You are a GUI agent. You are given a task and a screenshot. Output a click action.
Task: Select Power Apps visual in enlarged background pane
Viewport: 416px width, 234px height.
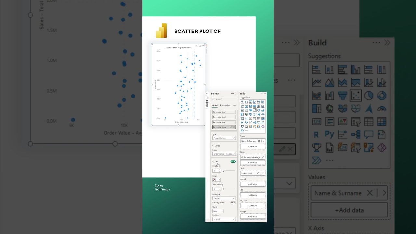(x=382, y=148)
